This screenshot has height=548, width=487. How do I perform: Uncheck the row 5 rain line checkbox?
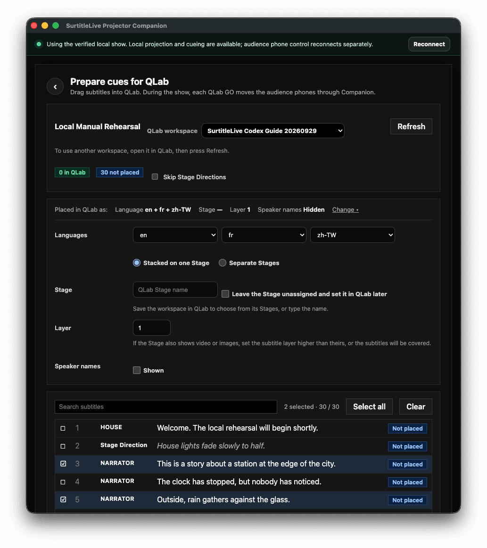point(63,499)
